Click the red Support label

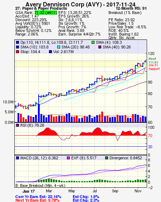[x=154, y=69]
